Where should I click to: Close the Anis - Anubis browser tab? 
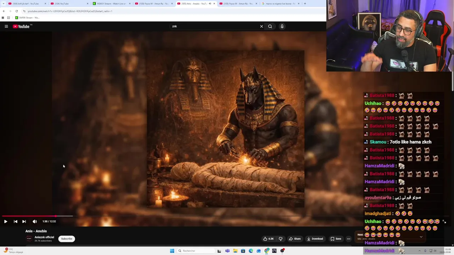[214, 4]
